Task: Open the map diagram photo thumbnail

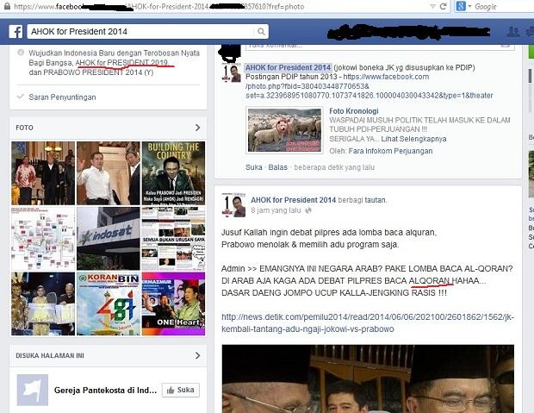Action: tap(43, 238)
